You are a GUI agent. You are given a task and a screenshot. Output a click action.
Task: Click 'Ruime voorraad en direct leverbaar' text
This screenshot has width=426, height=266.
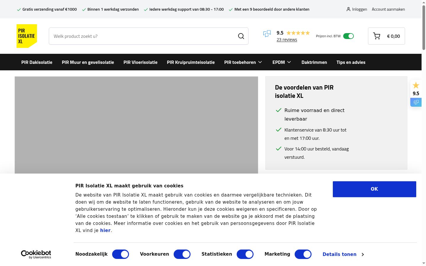pyautogui.click(x=314, y=114)
